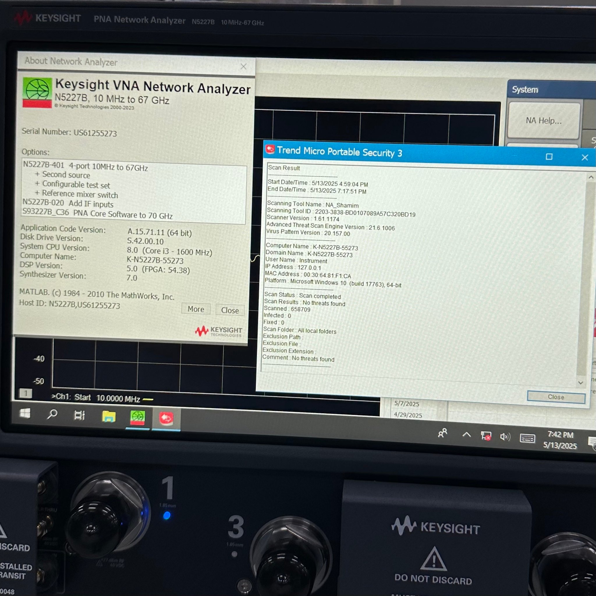Screen dimensions: 596x596
Task: Switch to Network Analyzer taskbar app
Action: (137, 418)
